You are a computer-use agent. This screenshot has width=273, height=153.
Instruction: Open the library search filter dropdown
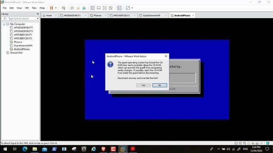[x=38, y=18]
